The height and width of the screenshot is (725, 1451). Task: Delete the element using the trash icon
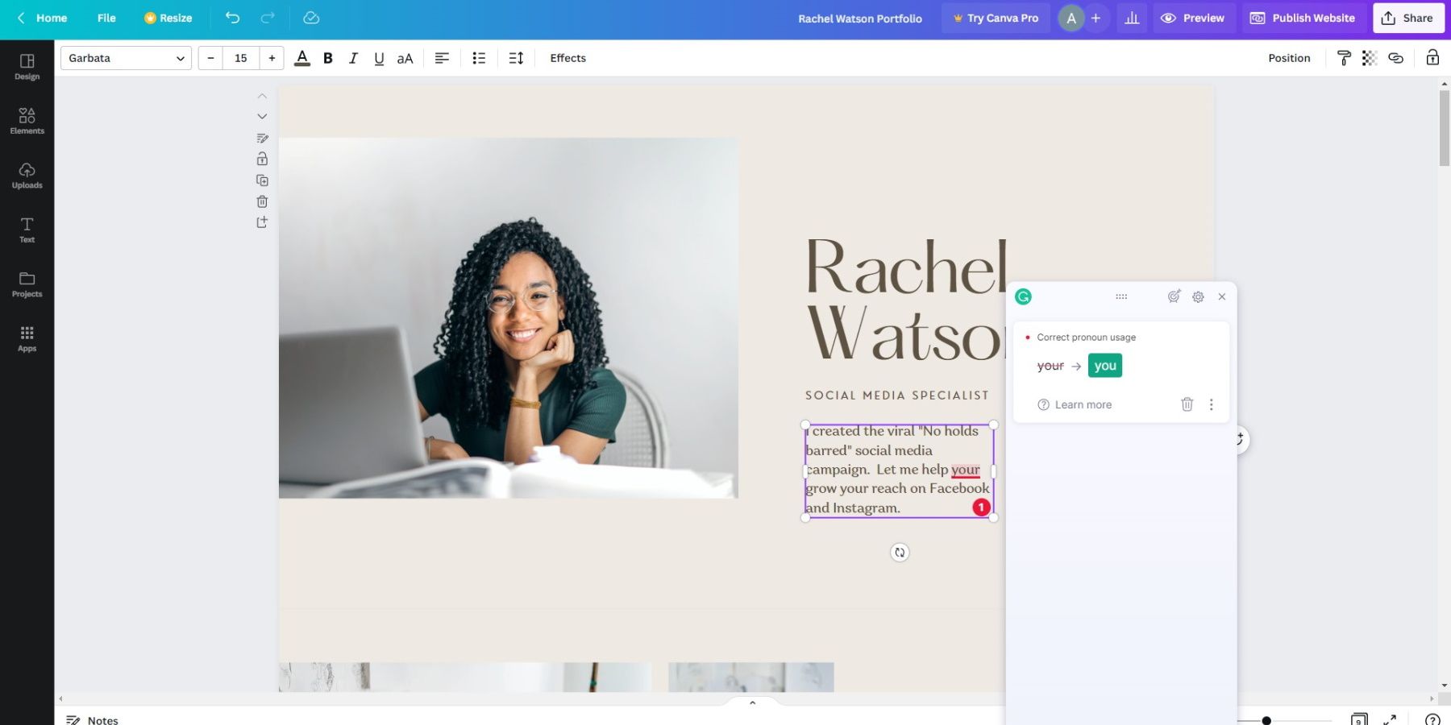coord(262,201)
